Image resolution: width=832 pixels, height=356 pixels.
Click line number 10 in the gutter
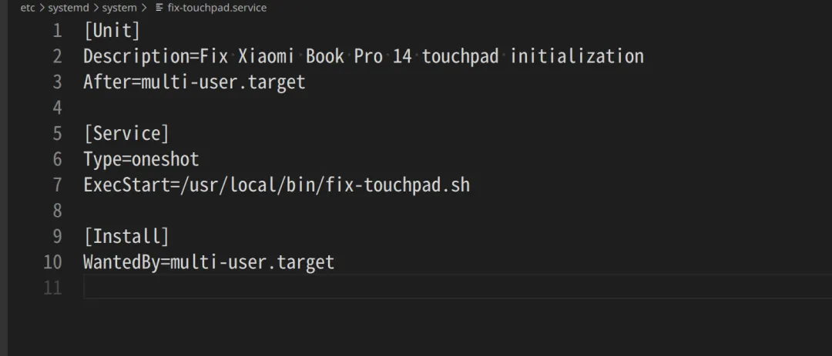[52, 262]
